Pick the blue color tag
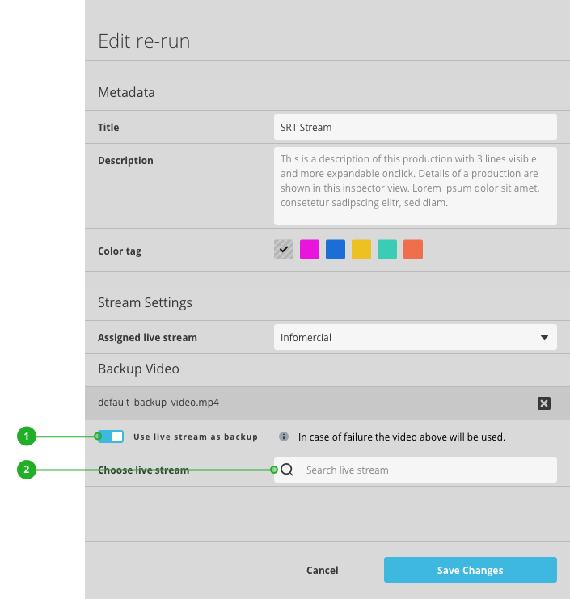 336,250
